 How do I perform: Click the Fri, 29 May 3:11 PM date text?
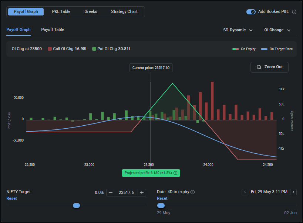[269, 192]
